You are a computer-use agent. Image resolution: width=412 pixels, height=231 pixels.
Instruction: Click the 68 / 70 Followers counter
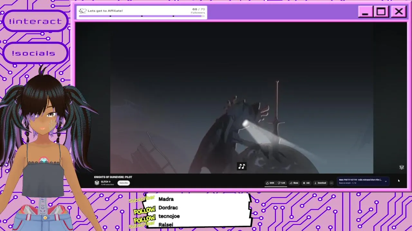coord(198,11)
